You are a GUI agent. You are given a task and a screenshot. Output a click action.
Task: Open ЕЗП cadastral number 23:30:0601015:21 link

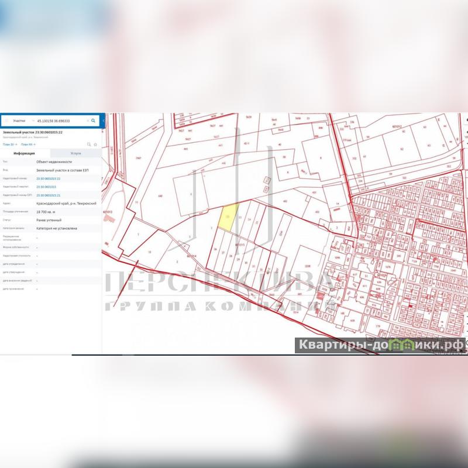(49, 195)
